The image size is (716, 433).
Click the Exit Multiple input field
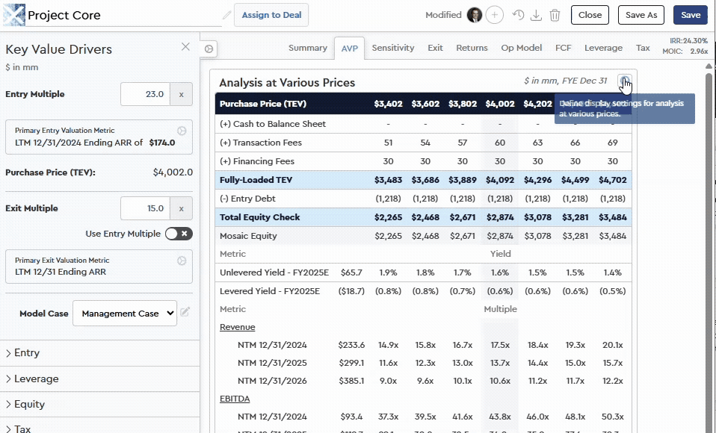click(144, 209)
